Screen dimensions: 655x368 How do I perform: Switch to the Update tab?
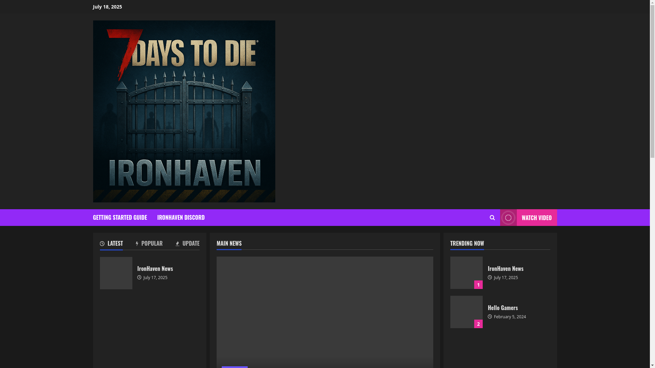(187, 243)
